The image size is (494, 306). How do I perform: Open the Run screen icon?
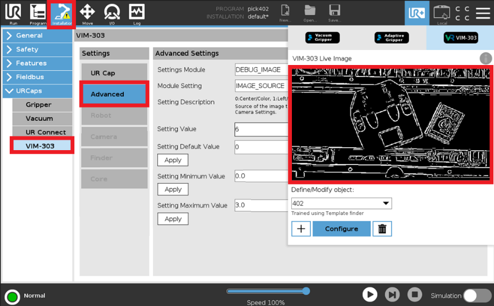coord(13,13)
